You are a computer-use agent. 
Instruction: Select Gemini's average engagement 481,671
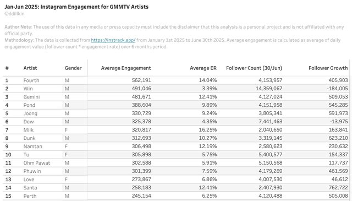tap(141, 97)
